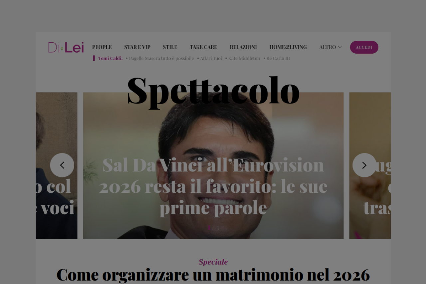Go to the STILE section
Screen dimensions: 426x284
coord(170,47)
